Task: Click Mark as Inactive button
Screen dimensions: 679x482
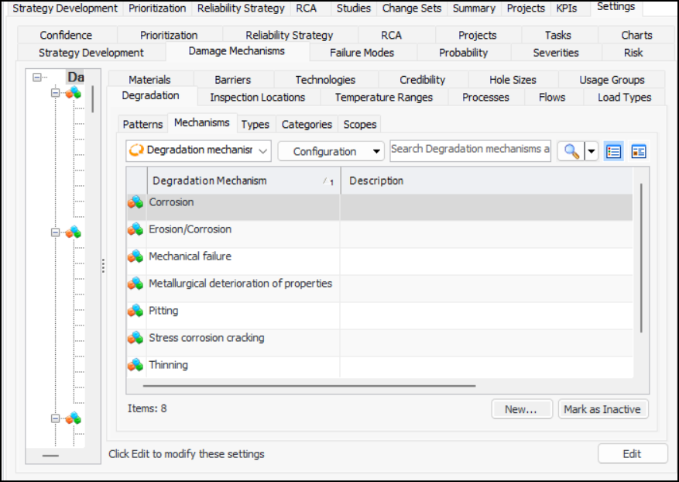Action: (x=603, y=409)
